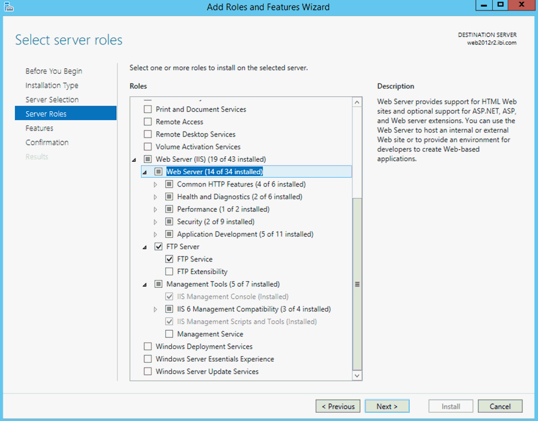Image resolution: width=538 pixels, height=421 pixels.
Task: Uncheck the FTP Service checkbox
Action: click(169, 259)
